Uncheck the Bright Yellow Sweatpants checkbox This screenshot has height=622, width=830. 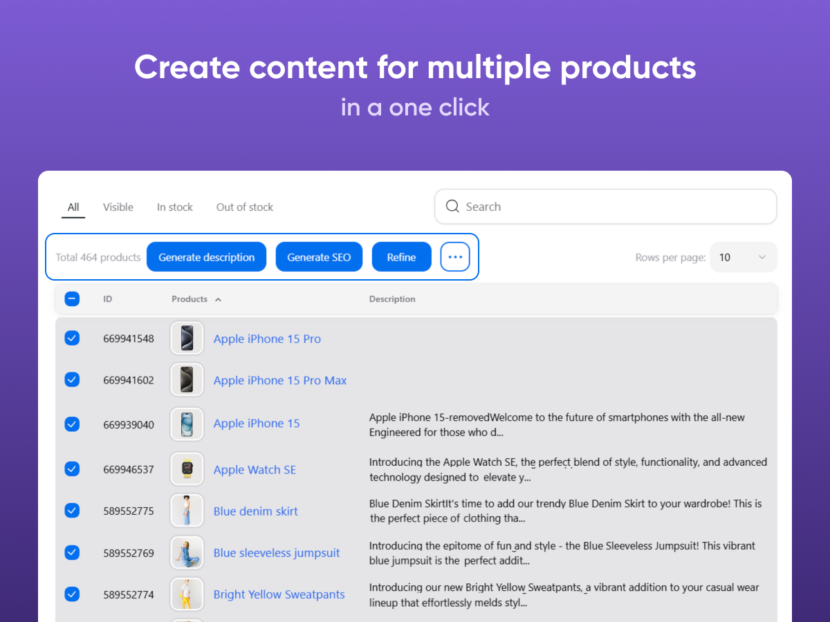[x=72, y=594]
